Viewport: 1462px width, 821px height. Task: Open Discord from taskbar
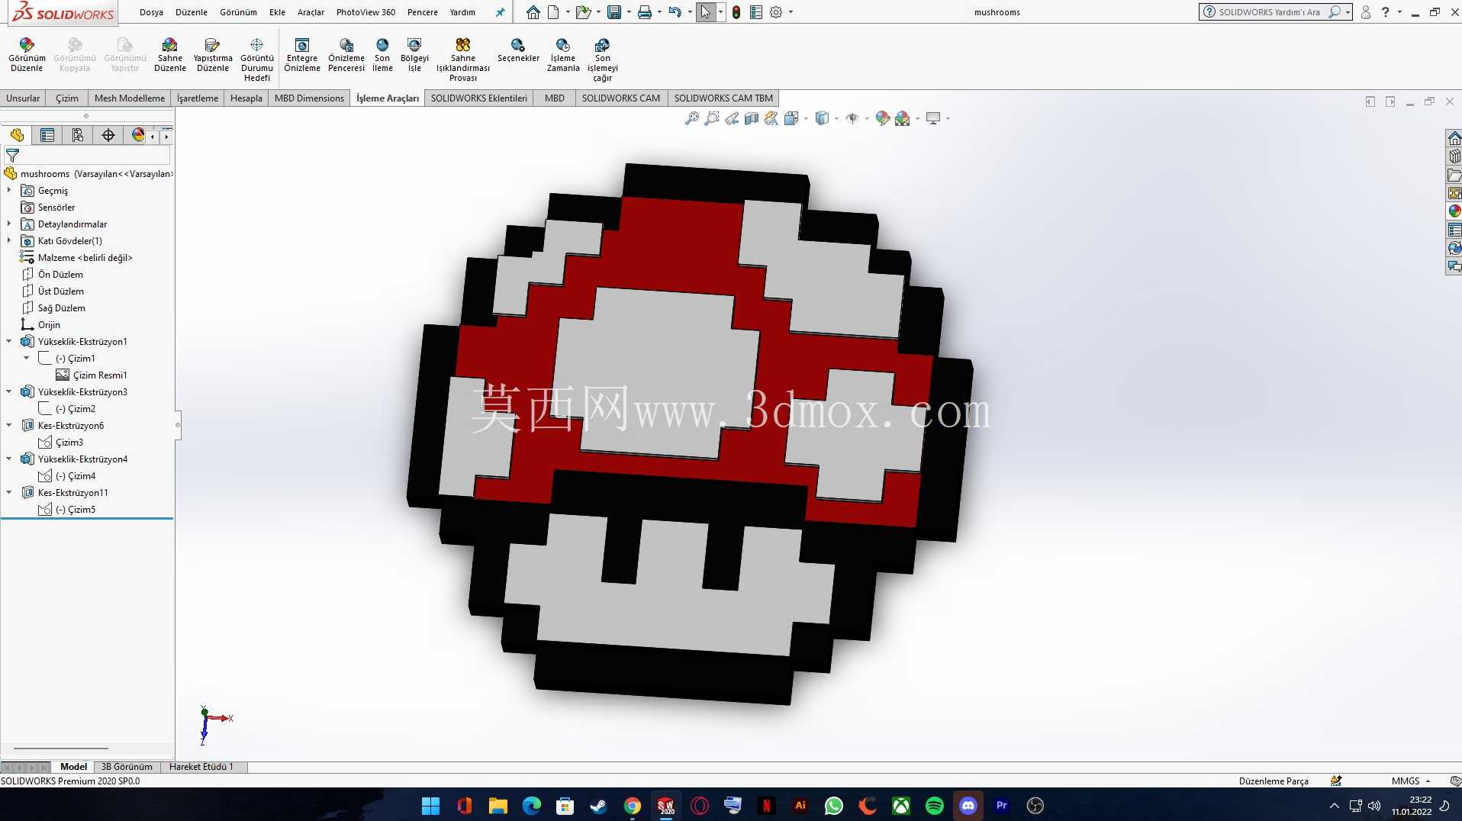[968, 805]
